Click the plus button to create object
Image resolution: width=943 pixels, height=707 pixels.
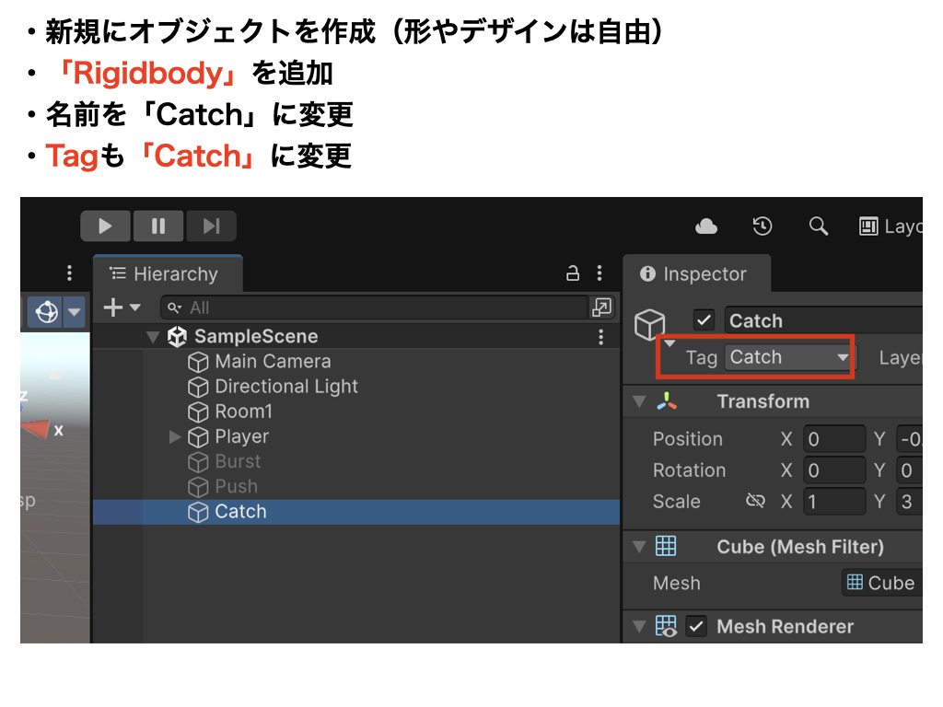[113, 307]
